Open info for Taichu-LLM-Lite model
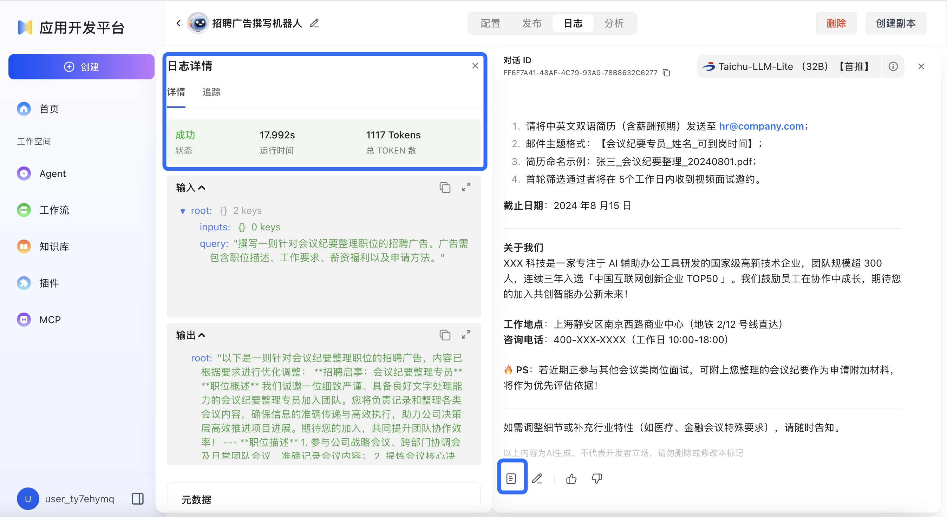This screenshot has width=947, height=517. click(893, 66)
